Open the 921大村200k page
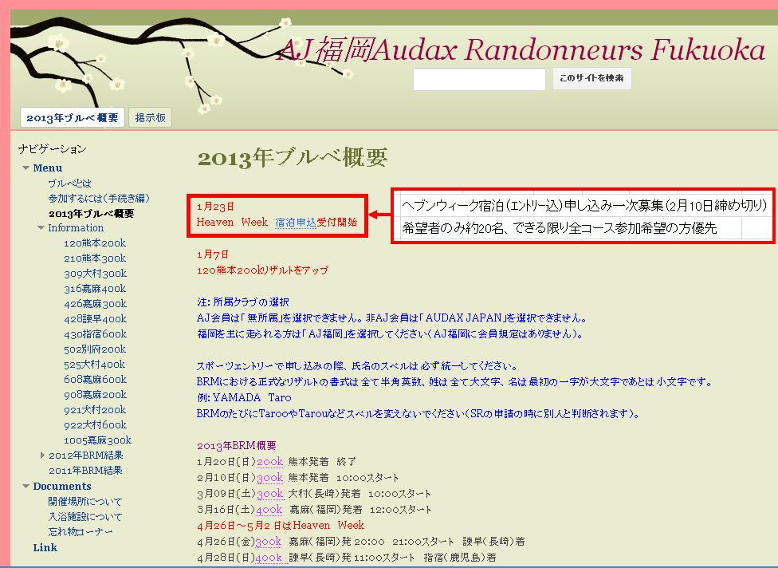The image size is (778, 568). coord(95,409)
